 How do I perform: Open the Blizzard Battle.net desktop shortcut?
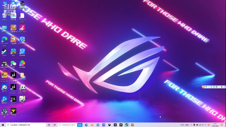(4, 100)
